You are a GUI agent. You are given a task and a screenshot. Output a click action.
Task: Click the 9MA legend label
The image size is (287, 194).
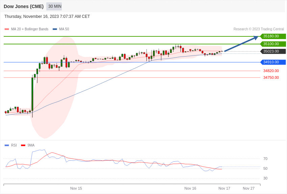31,145
